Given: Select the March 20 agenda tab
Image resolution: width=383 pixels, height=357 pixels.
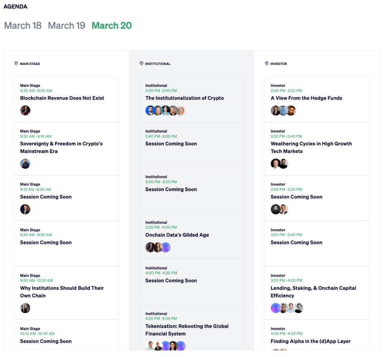Looking at the screenshot, I should point(112,25).
